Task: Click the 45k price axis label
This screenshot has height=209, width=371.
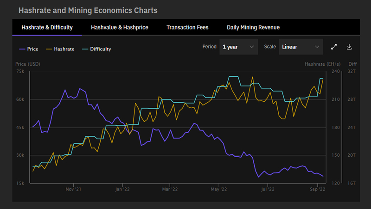Action: tap(20, 127)
